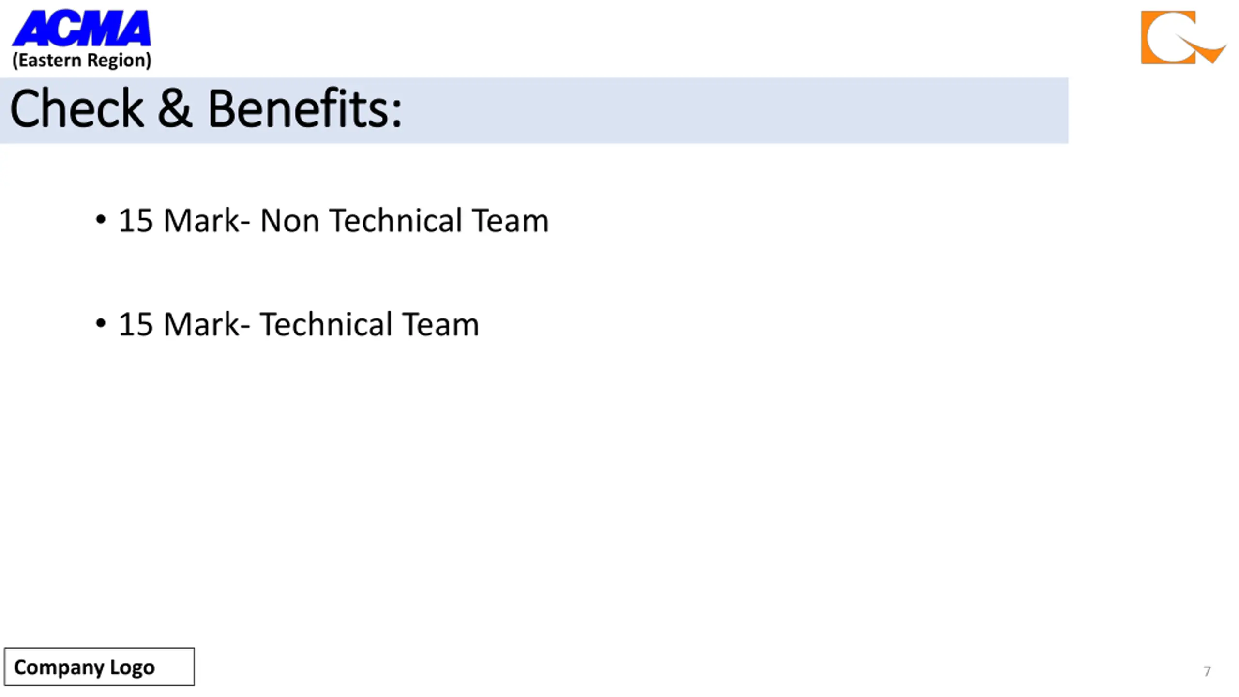Click empty area of blue title banner
This screenshot has width=1239, height=697.
(726, 110)
